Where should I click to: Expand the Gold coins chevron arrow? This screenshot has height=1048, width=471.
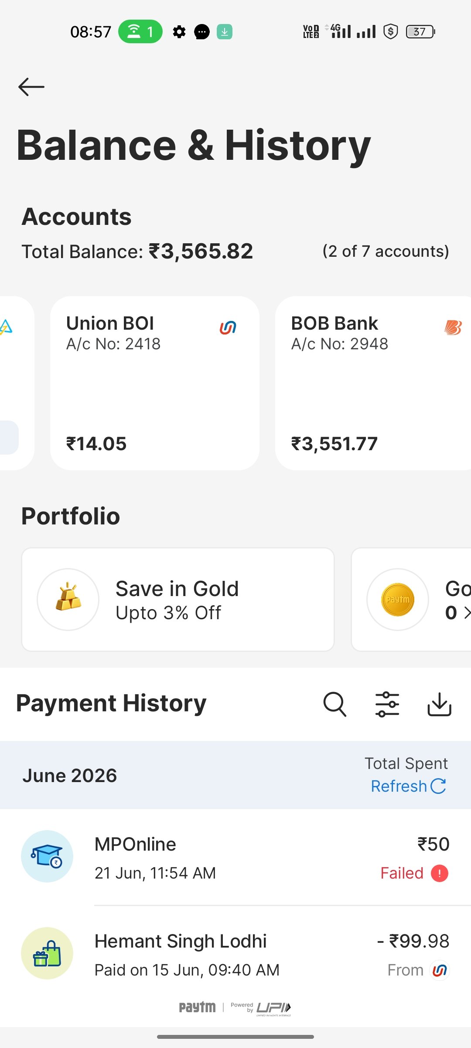467,613
